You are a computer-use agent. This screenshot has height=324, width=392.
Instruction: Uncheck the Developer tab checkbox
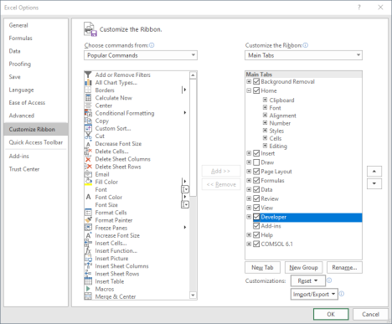click(256, 217)
